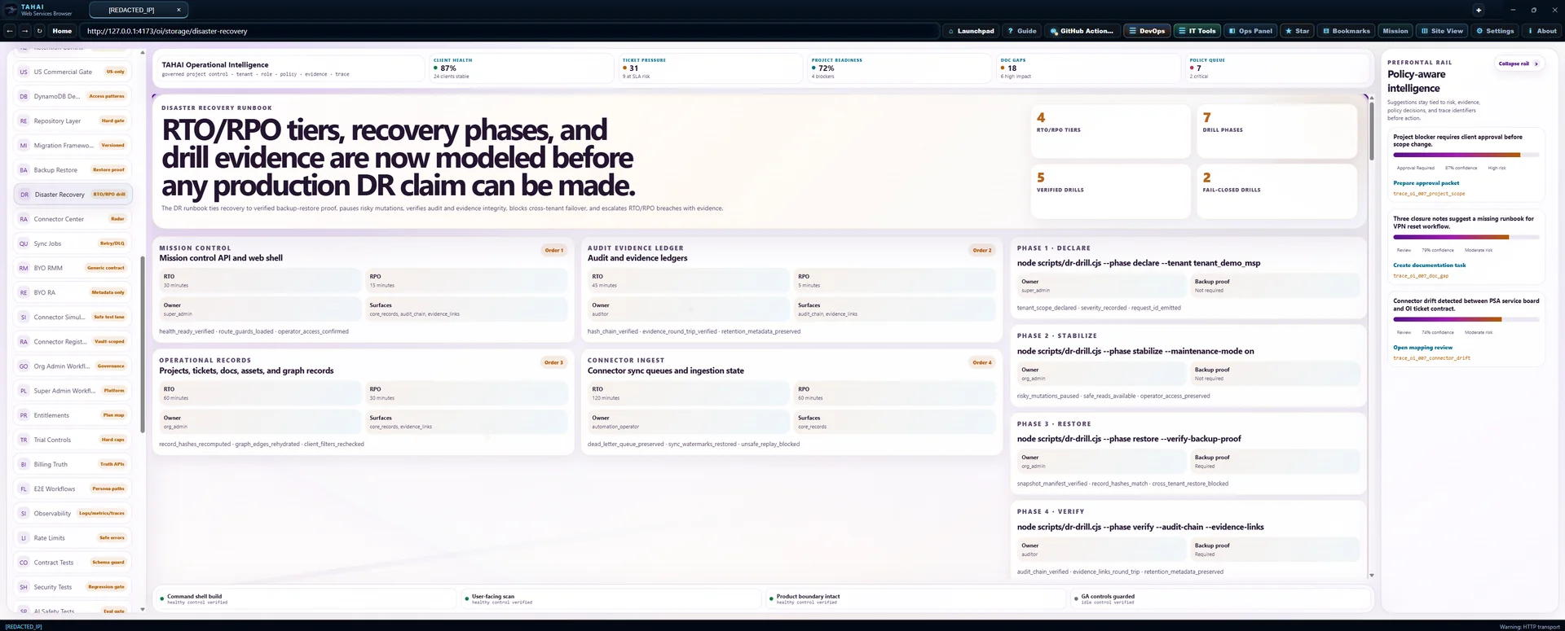Select the Order 2 badge on Audit Evidence Ledger
This screenshot has height=631, width=1565.
[982, 250]
